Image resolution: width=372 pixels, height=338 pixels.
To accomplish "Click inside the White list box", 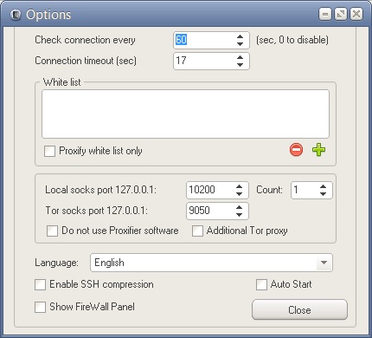I will 185,114.
